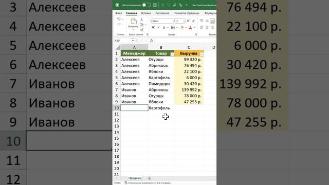This screenshot has height=185, width=329.
Task: Open the Name Box dropdown arrow
Action: point(133,41)
